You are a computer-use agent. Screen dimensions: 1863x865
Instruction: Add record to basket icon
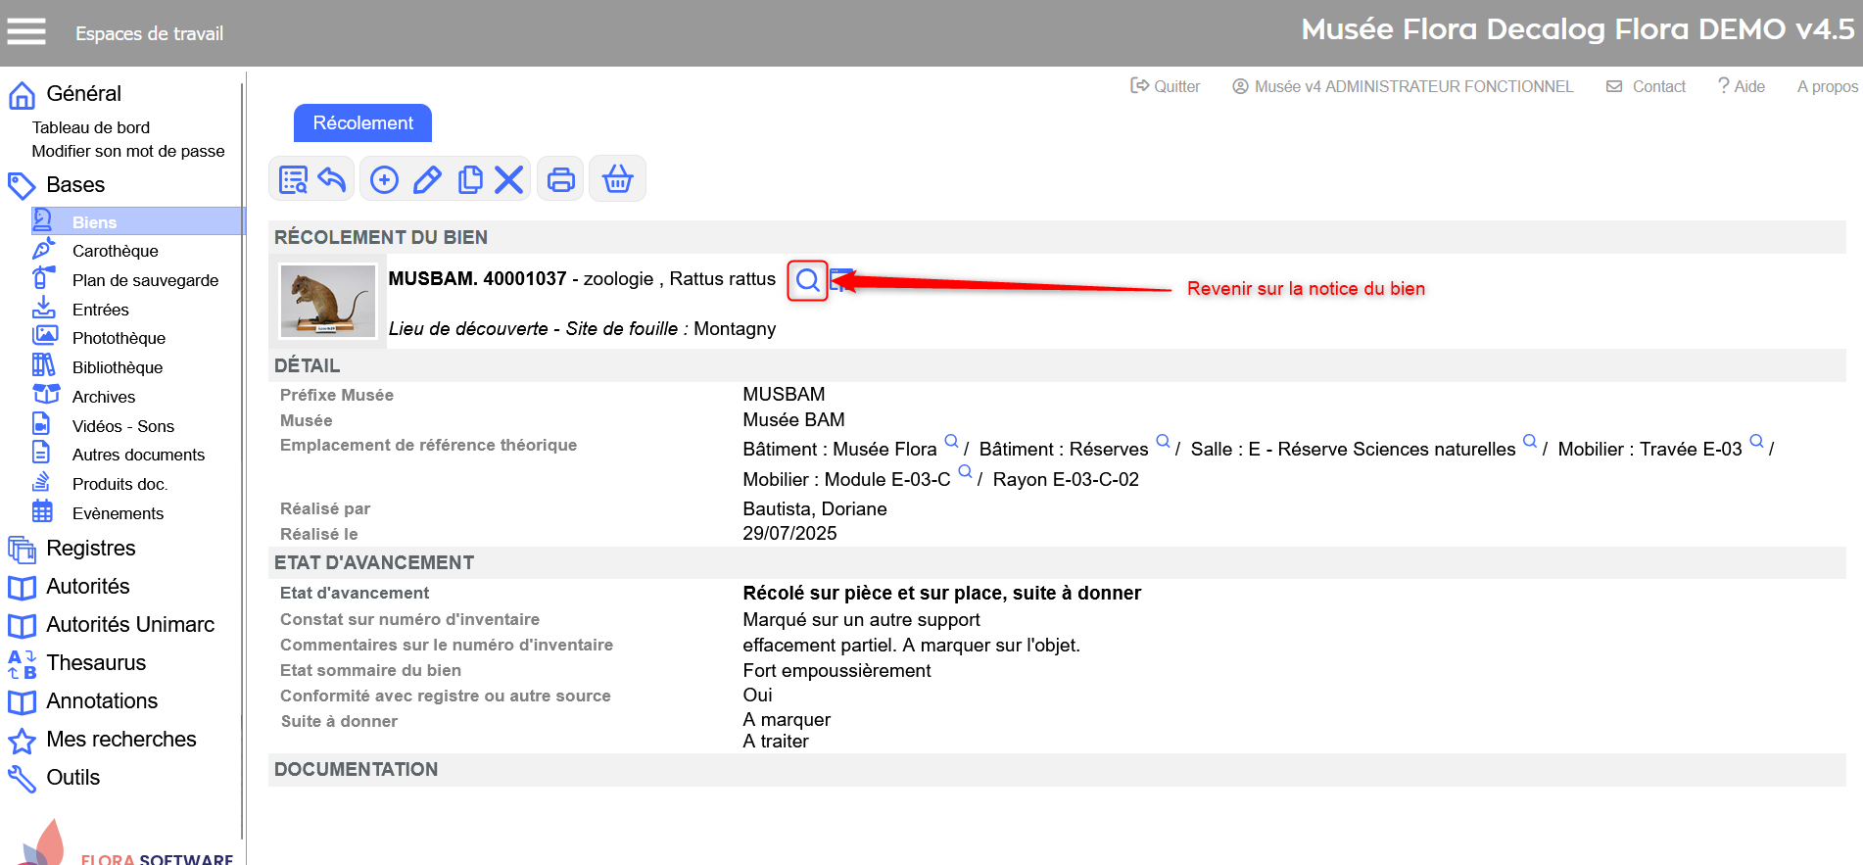click(x=617, y=179)
